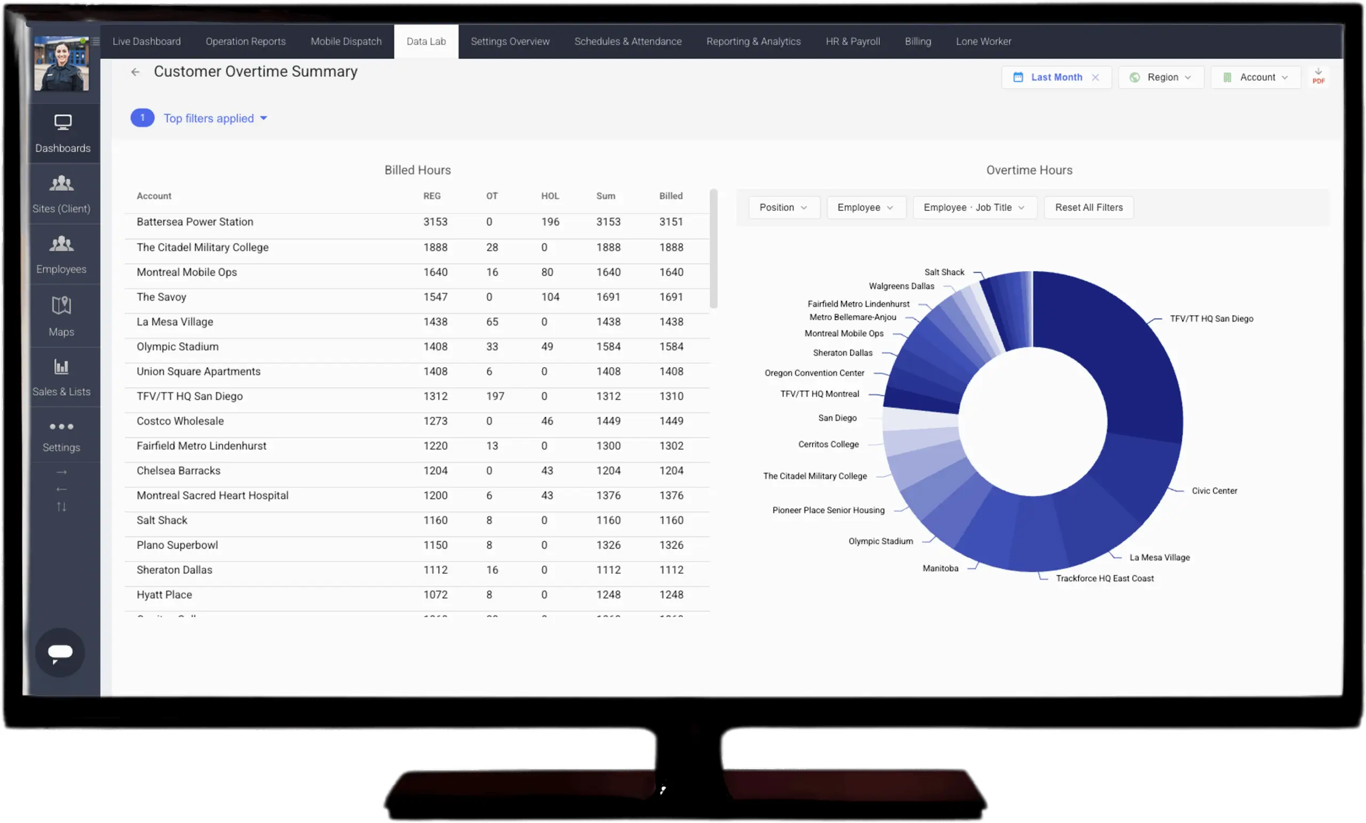Sort table by the Account column header
Image resolution: width=1366 pixels, height=823 pixels.
[154, 196]
